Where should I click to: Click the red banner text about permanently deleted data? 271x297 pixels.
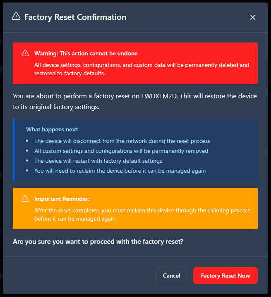click(x=141, y=69)
